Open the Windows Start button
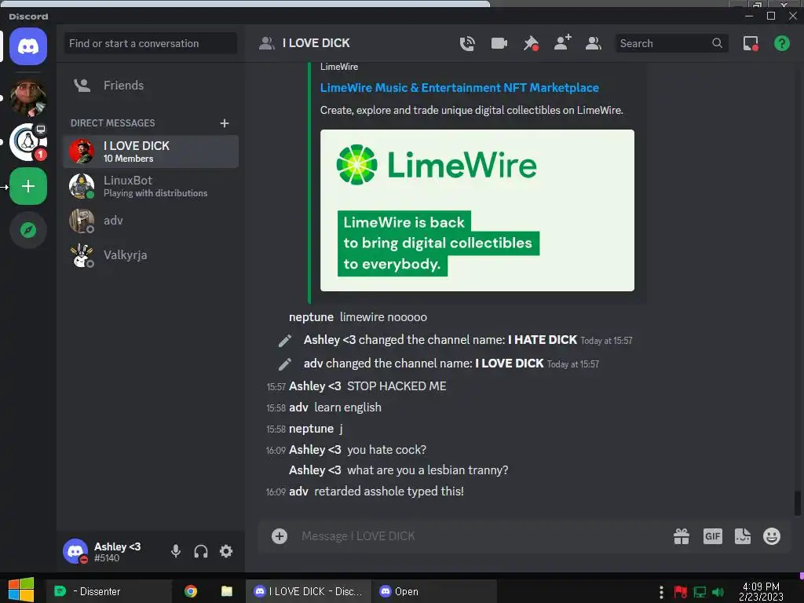 (21, 590)
